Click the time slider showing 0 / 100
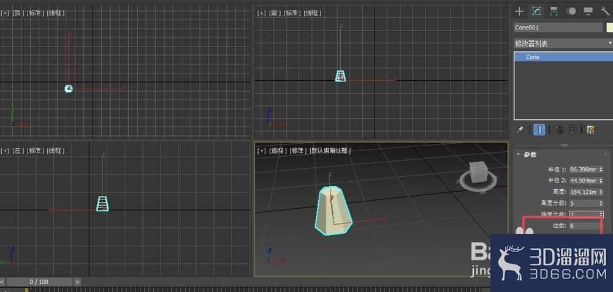The width and height of the screenshot is (613, 292). point(39,282)
